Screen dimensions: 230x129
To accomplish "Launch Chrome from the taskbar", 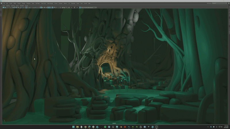I will (x=85, y=127).
